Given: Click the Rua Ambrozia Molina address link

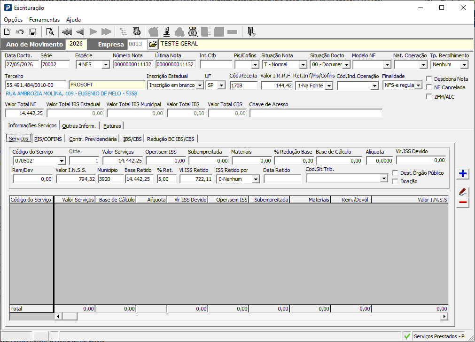Looking at the screenshot, I should click(x=71, y=93).
